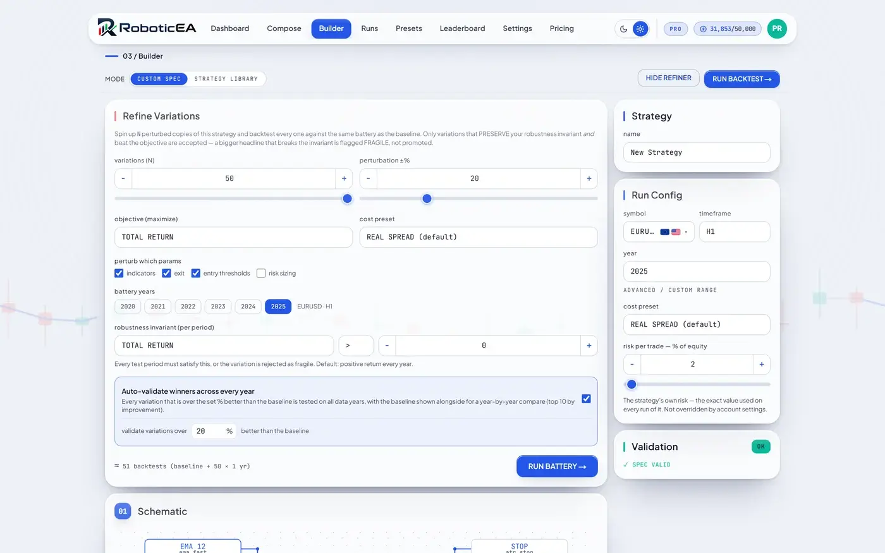Go to the Leaderboard tab

(462, 28)
